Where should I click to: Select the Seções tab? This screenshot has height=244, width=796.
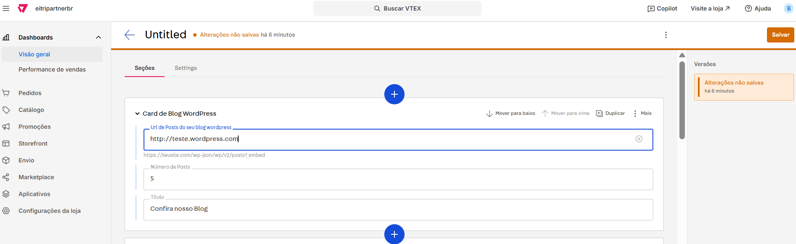click(x=144, y=68)
